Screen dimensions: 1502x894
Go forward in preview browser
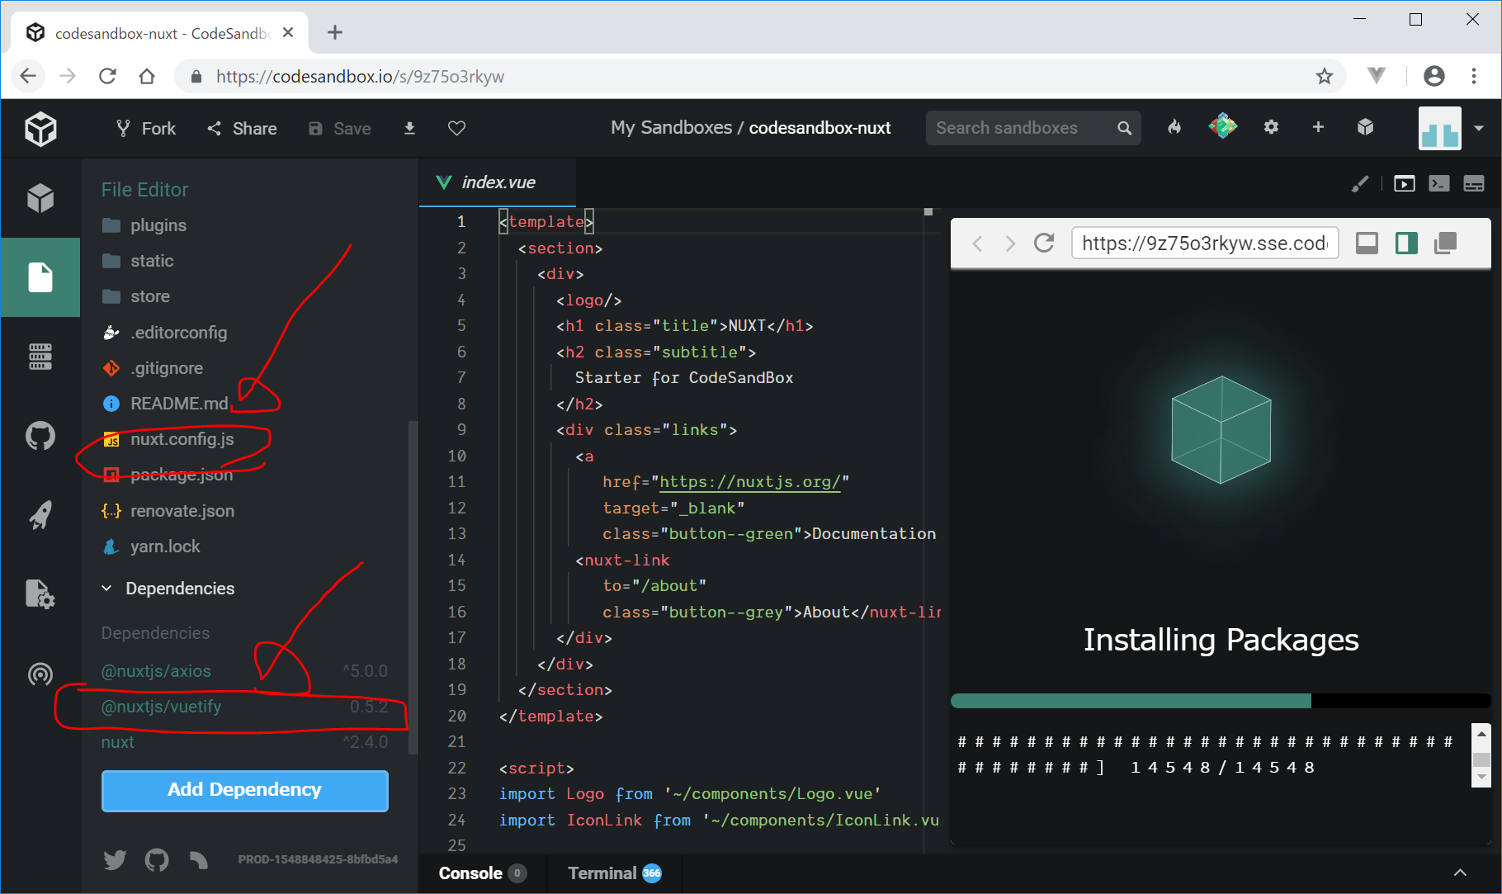1010,244
